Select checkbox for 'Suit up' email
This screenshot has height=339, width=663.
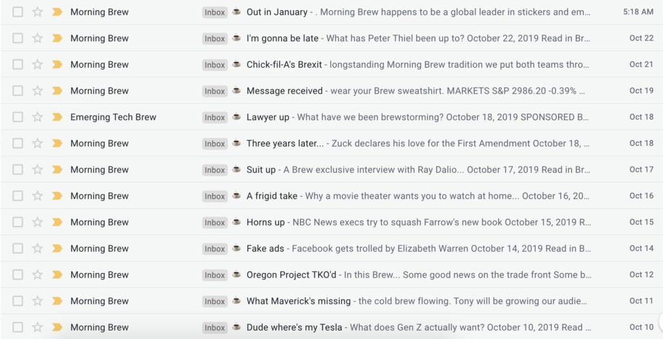pos(17,169)
